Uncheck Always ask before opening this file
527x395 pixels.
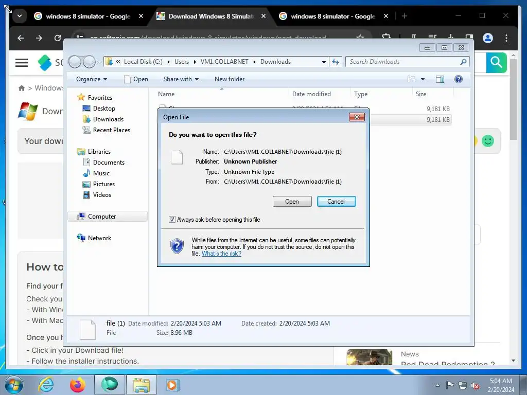tap(172, 220)
